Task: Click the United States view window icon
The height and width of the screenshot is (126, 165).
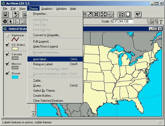Action: [x=5, y=29]
